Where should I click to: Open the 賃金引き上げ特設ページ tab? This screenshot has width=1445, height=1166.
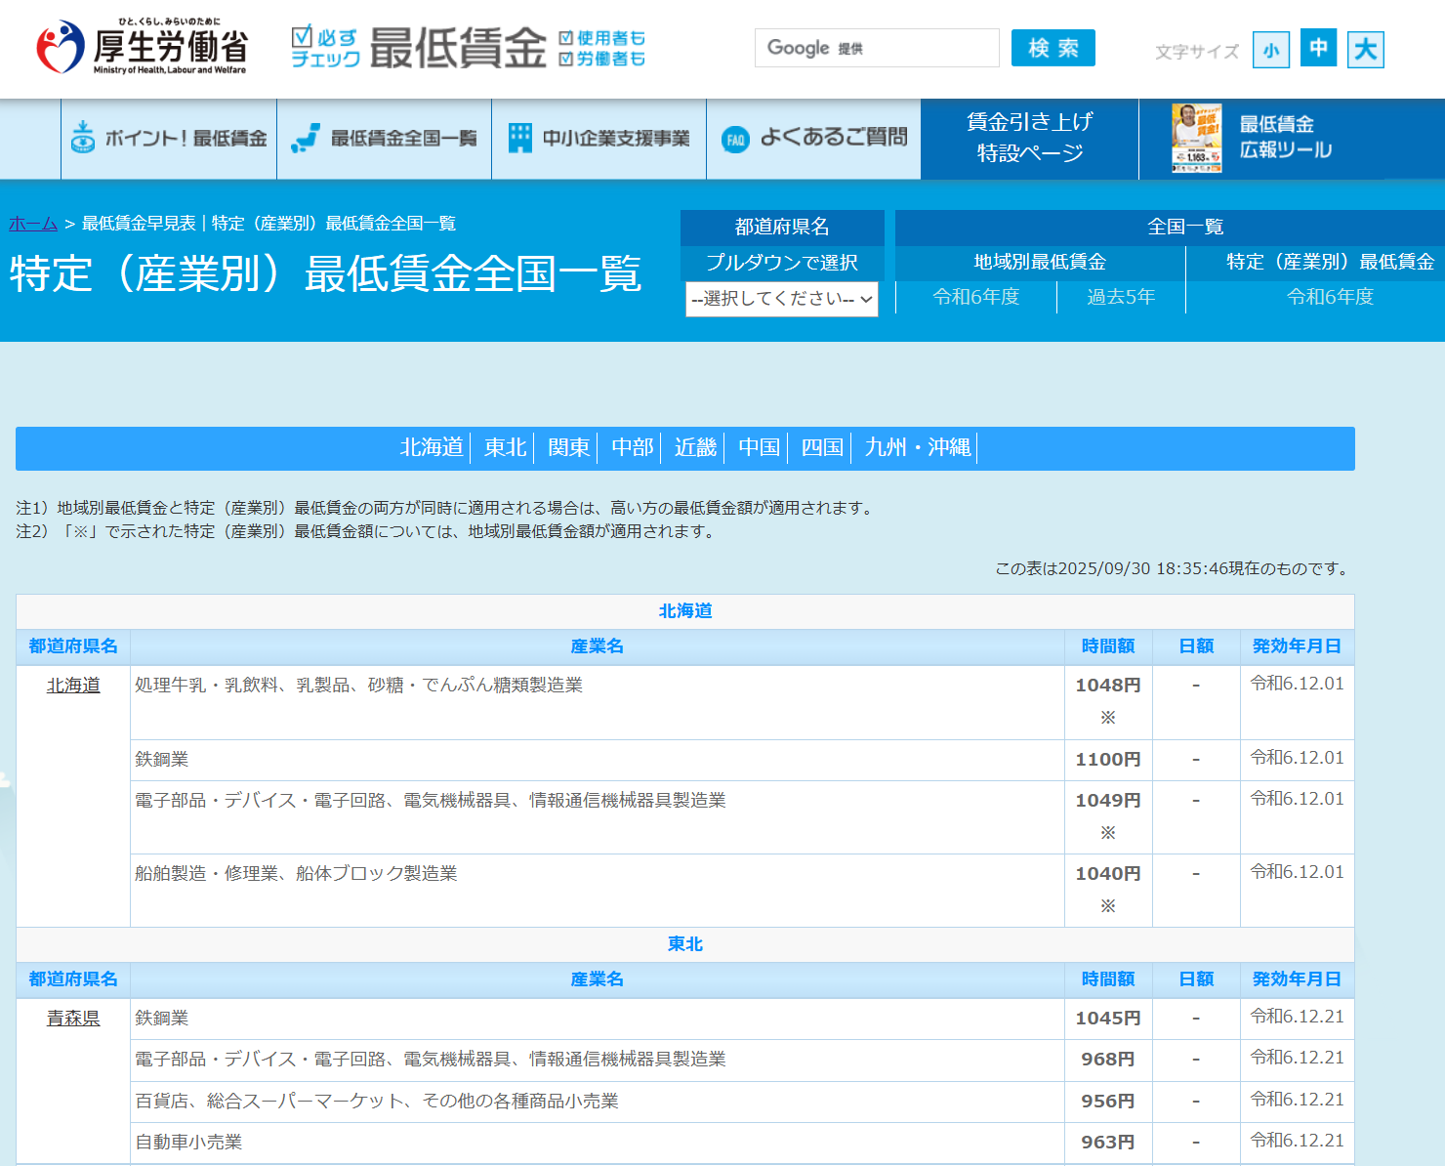click(1030, 139)
